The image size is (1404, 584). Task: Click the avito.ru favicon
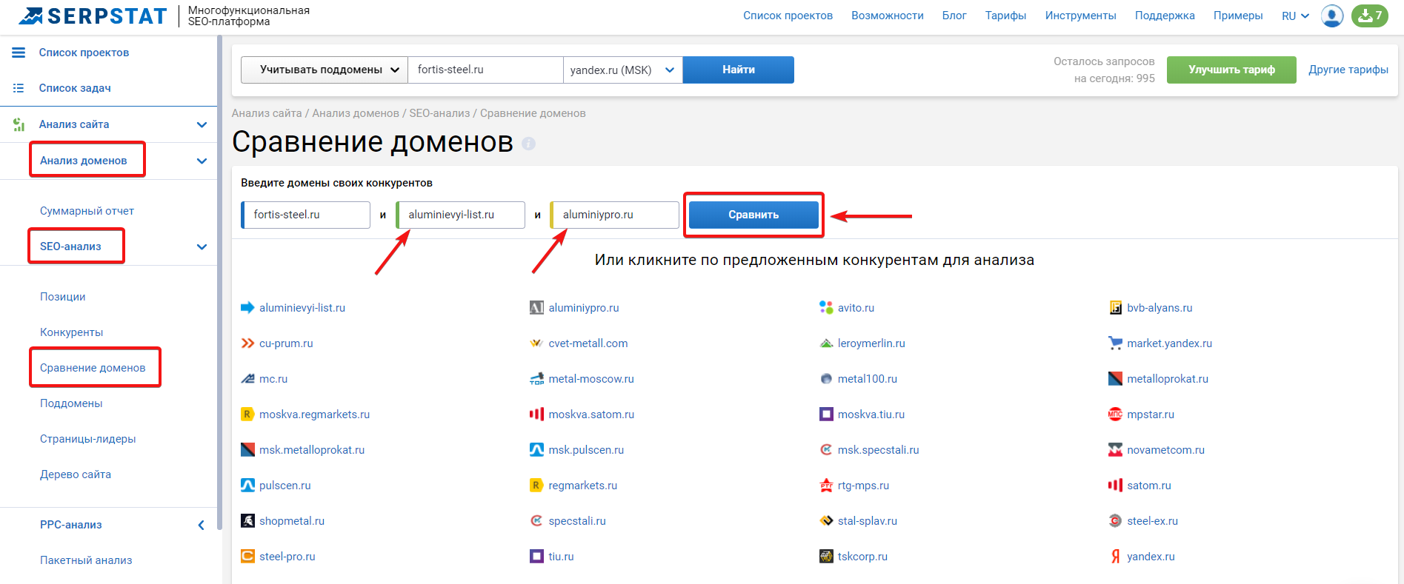[826, 307]
